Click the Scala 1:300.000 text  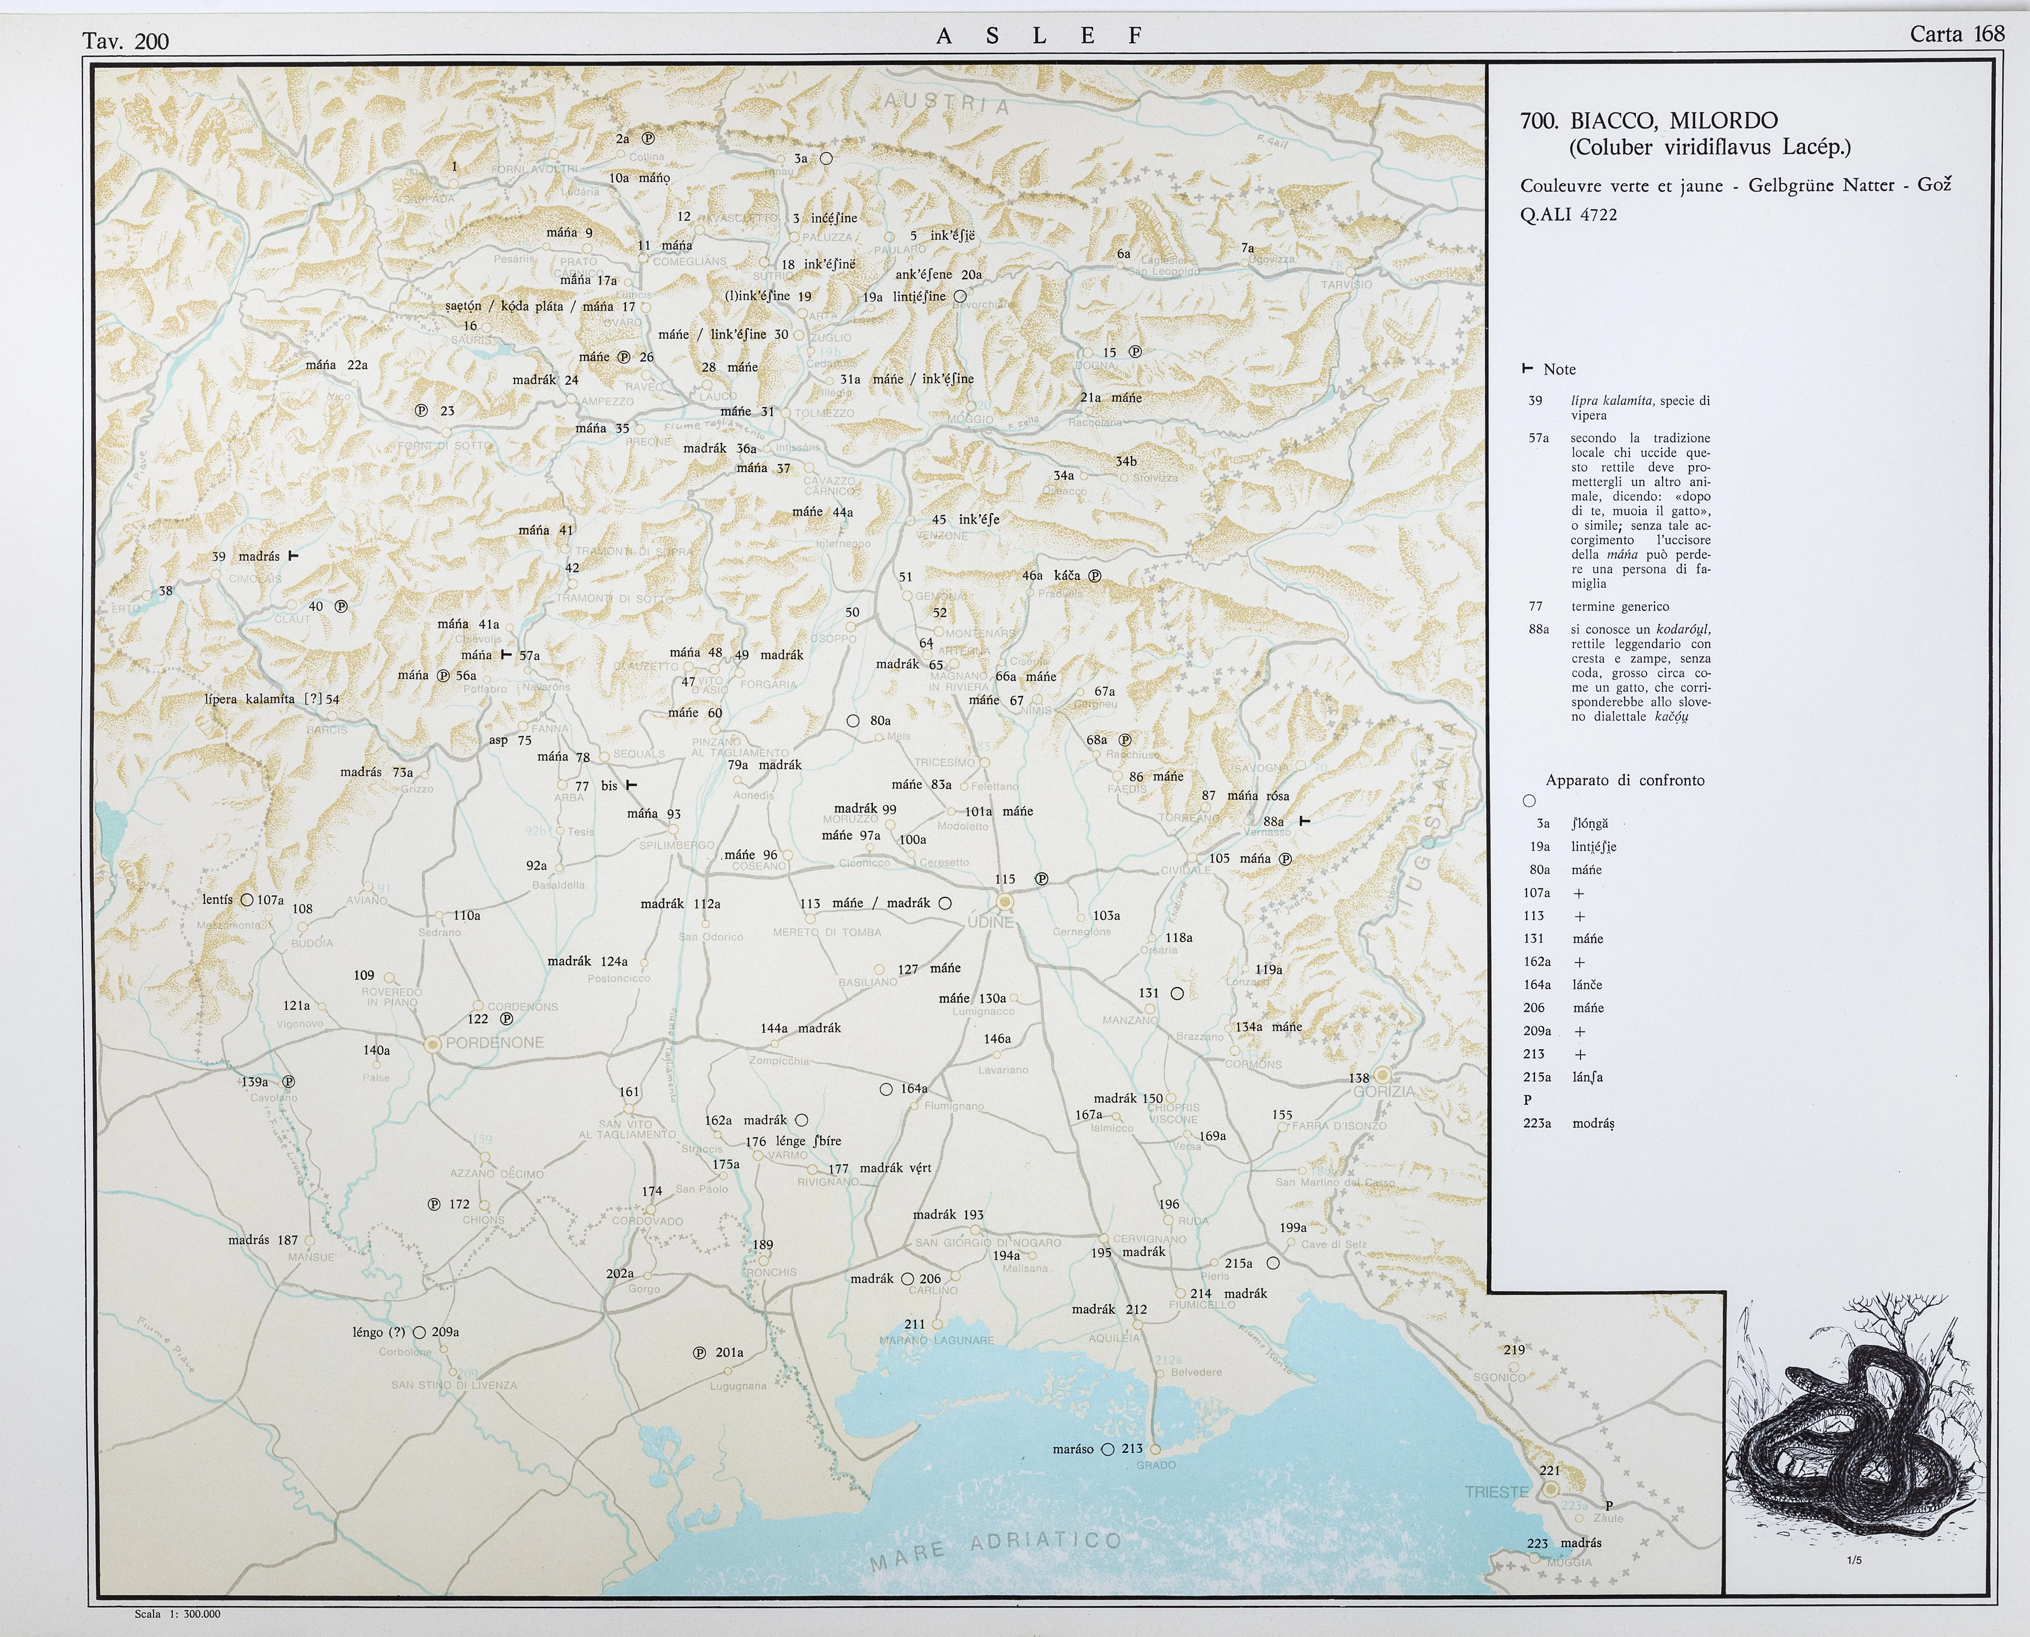coord(177,1613)
